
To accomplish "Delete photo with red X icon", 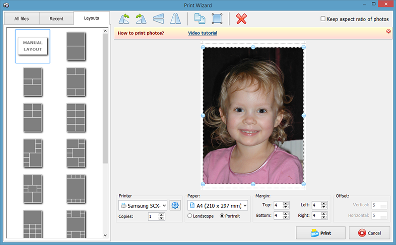I will pos(241,19).
